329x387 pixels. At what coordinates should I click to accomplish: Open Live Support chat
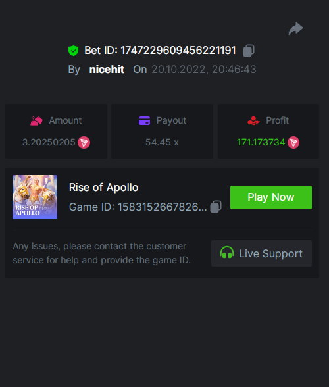(261, 253)
